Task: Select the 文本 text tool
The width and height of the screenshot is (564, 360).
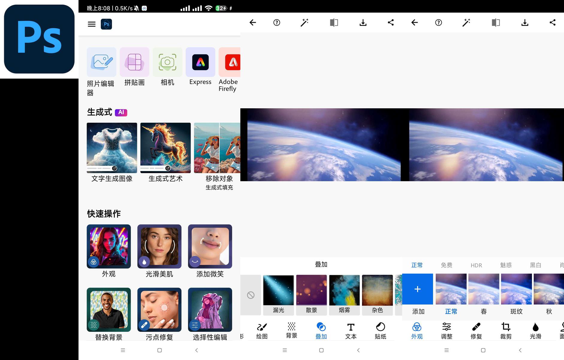Action: click(x=351, y=331)
